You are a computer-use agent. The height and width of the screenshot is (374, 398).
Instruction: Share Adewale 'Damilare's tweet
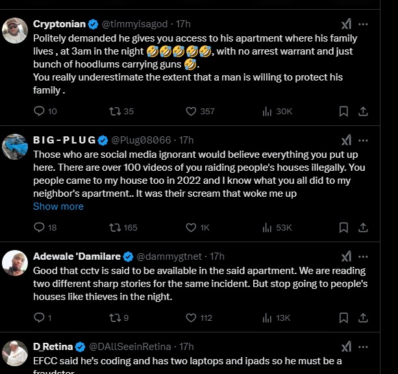coord(364,318)
